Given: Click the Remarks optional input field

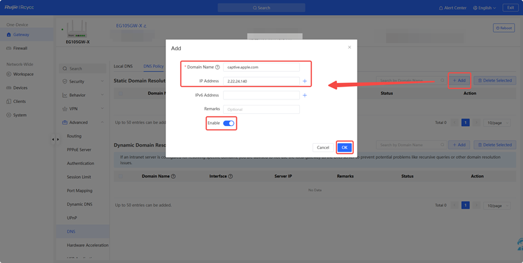Looking at the screenshot, I should (261, 110).
